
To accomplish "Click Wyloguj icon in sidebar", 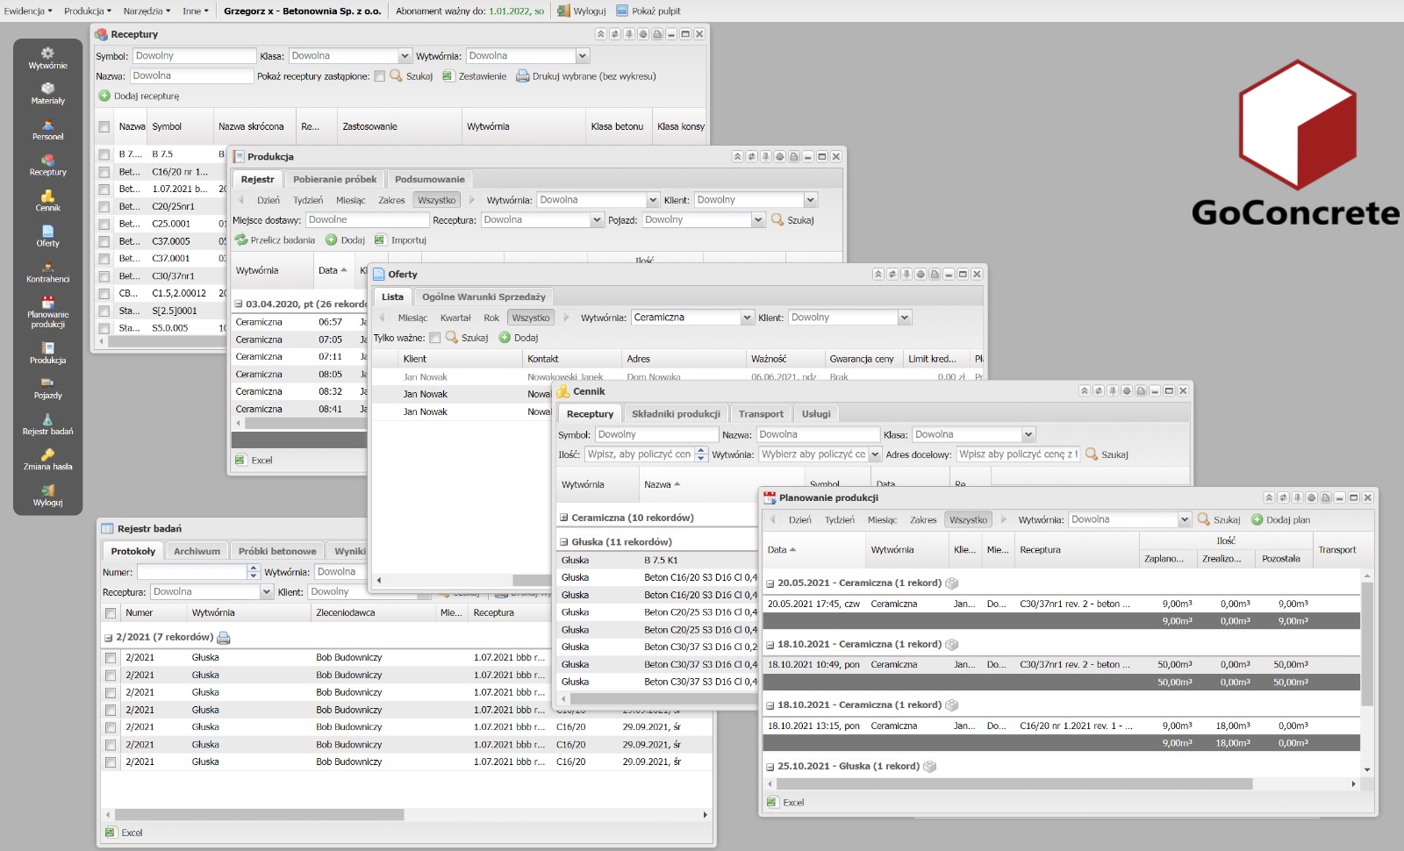I will click(x=47, y=496).
